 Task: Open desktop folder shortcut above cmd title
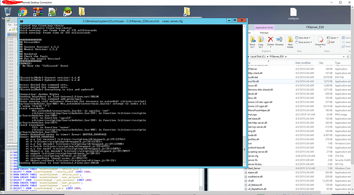187,11
